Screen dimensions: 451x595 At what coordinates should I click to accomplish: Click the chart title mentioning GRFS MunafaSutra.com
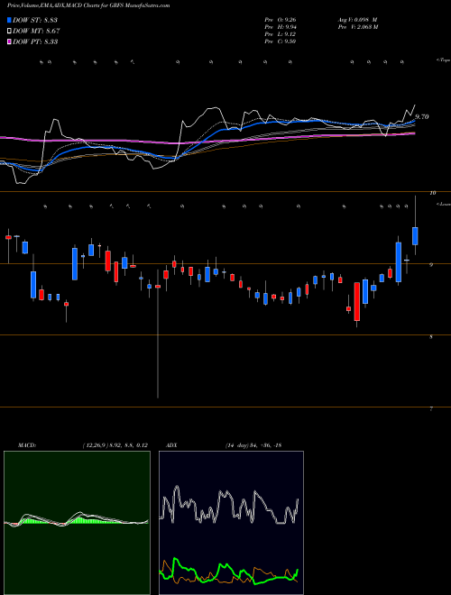click(88, 5)
